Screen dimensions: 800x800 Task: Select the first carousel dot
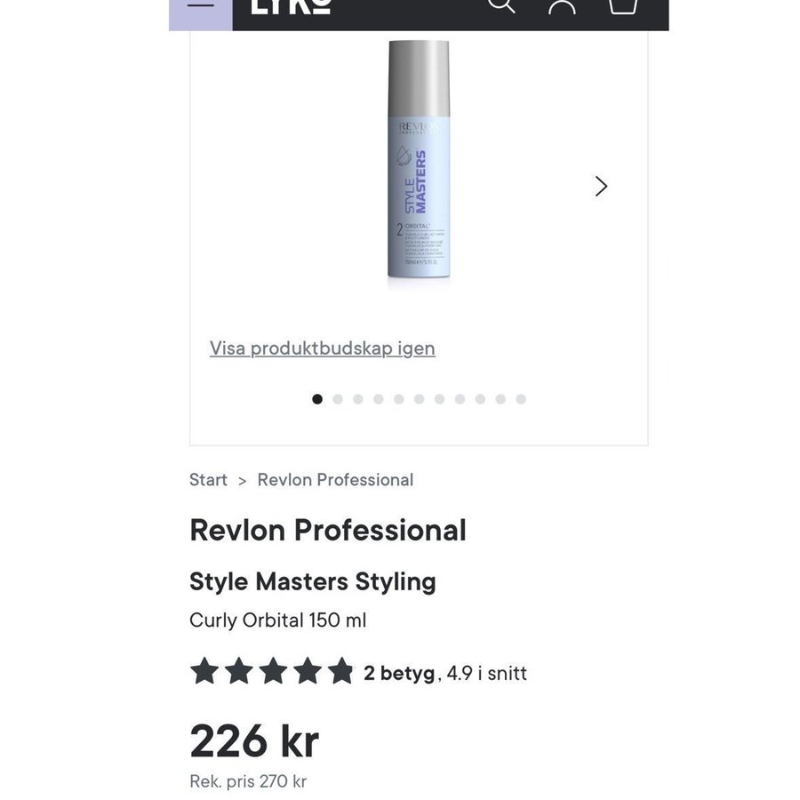(x=317, y=399)
